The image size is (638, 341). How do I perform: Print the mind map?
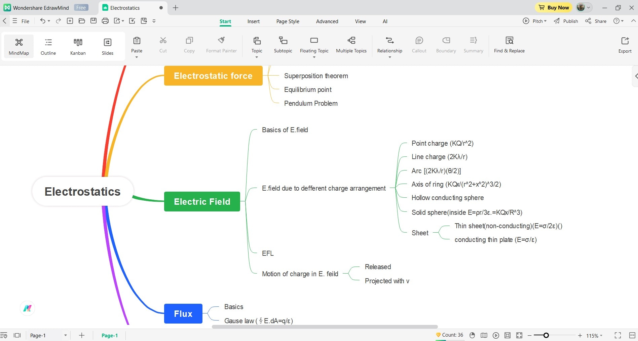105,21
